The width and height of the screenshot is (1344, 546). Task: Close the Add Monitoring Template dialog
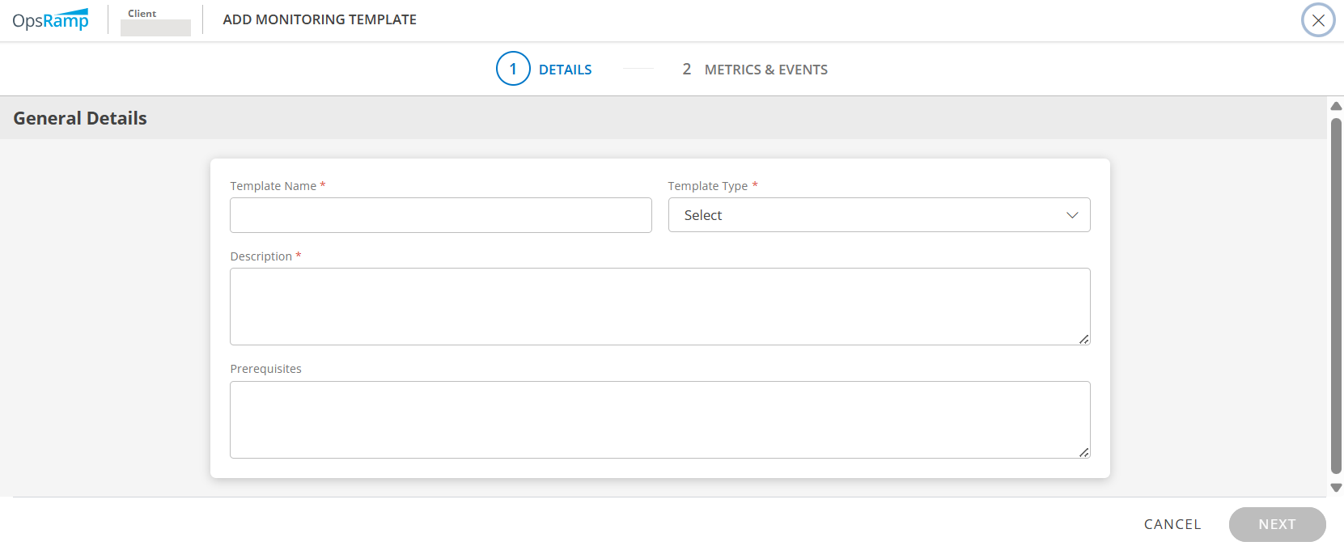point(1317,20)
